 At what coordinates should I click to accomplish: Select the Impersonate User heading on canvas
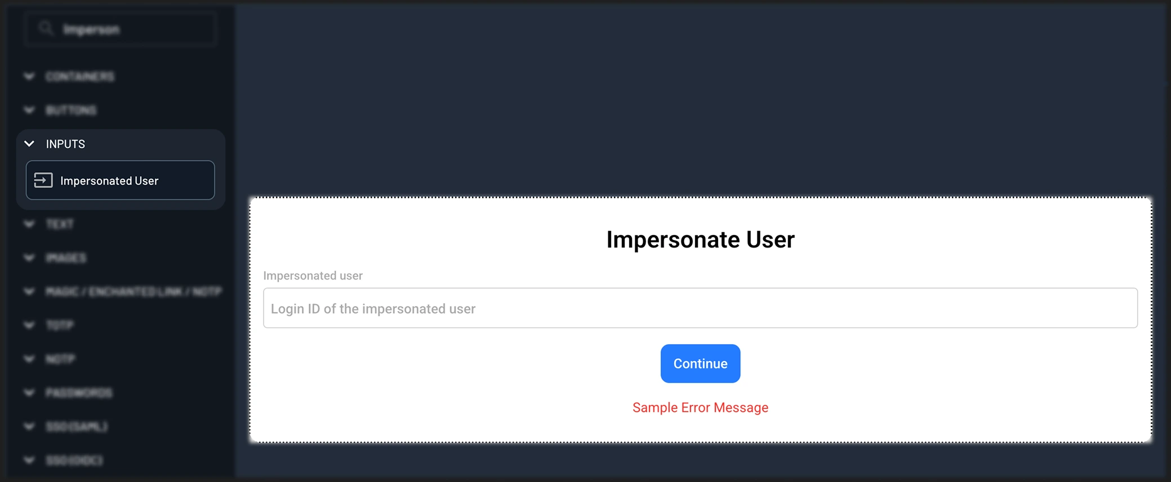(700, 240)
